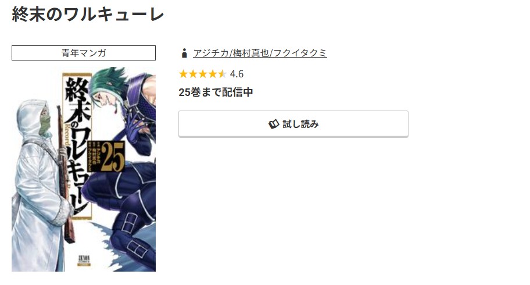Open the 試し読み trial reading button
The image size is (530, 285).
(x=293, y=124)
